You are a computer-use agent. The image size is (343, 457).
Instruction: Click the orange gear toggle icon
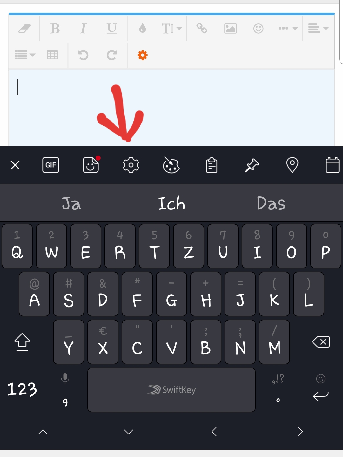point(143,55)
